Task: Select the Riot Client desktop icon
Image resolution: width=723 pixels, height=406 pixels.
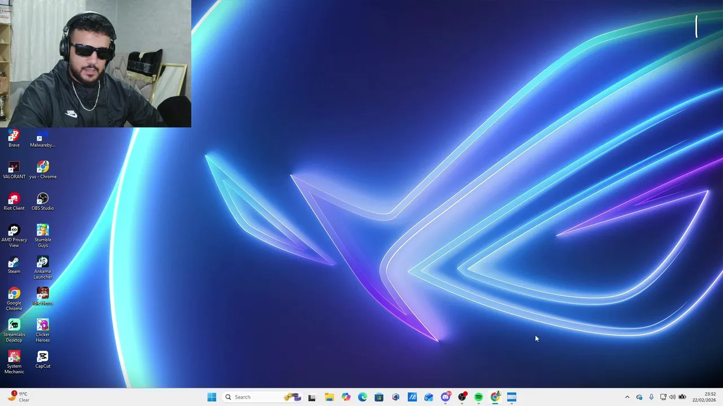Action: pos(14,202)
